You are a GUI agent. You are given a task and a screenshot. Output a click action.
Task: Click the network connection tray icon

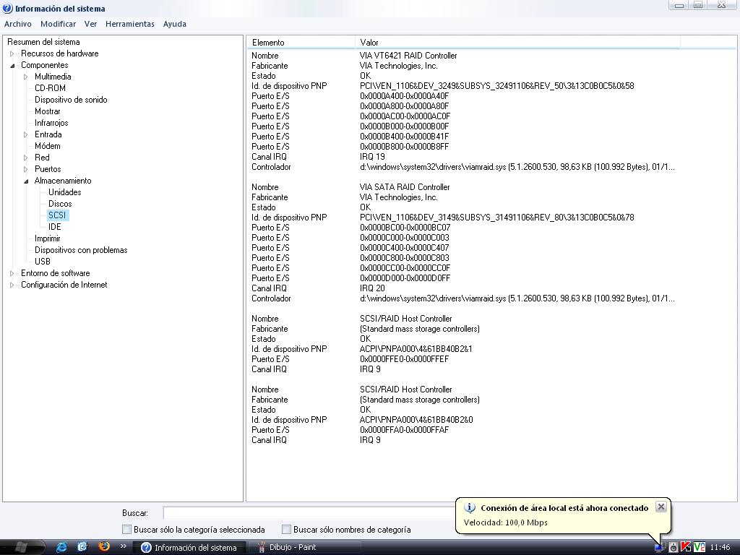point(660,547)
